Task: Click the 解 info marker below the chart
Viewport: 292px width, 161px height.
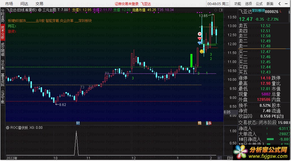Action: point(207,123)
